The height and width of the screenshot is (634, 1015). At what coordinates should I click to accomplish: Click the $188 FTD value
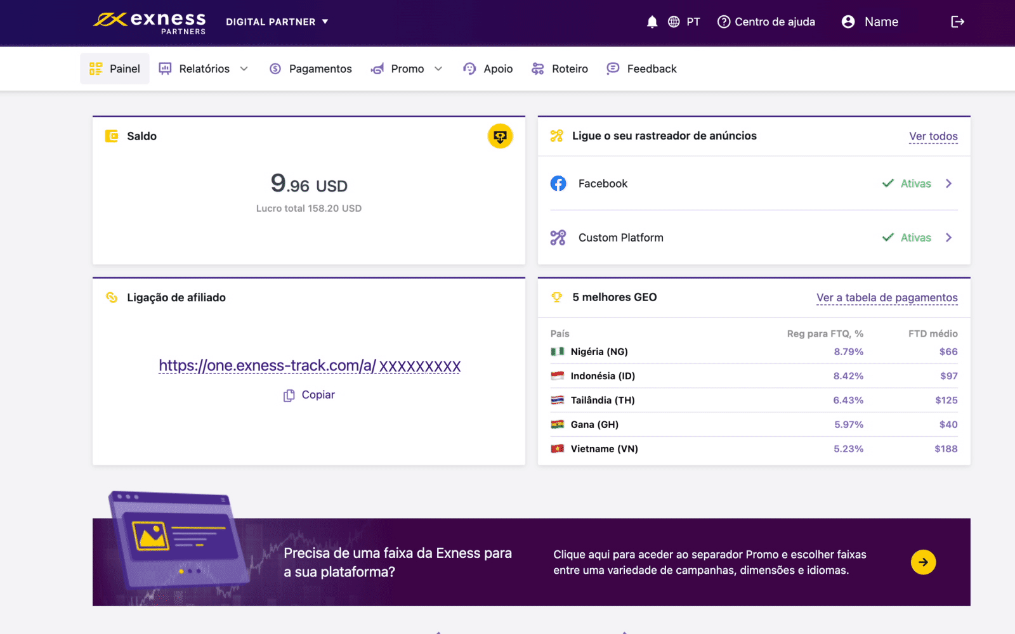pos(946,448)
